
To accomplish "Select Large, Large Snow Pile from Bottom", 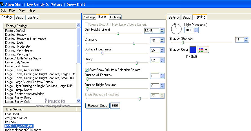I will tap(29, 82).
